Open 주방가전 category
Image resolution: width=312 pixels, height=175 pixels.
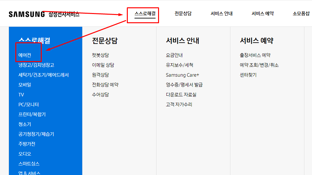(x=27, y=144)
